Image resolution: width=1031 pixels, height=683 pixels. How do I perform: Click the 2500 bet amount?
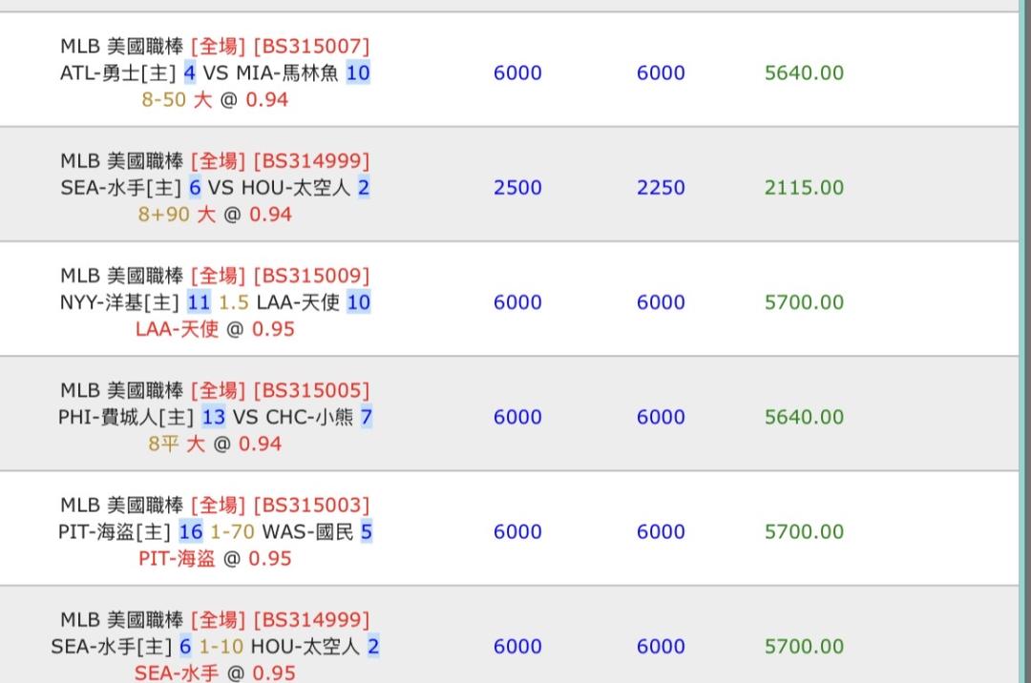pos(517,188)
